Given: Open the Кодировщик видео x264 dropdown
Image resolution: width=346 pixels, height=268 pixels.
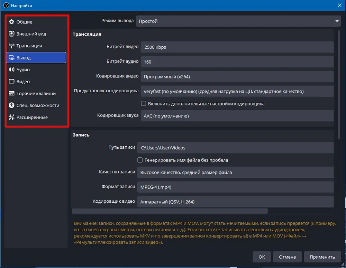Looking at the screenshot, I should [237, 76].
